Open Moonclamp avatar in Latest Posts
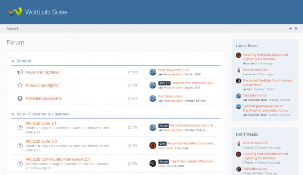The width and height of the screenshot is (303, 175). (239, 55)
